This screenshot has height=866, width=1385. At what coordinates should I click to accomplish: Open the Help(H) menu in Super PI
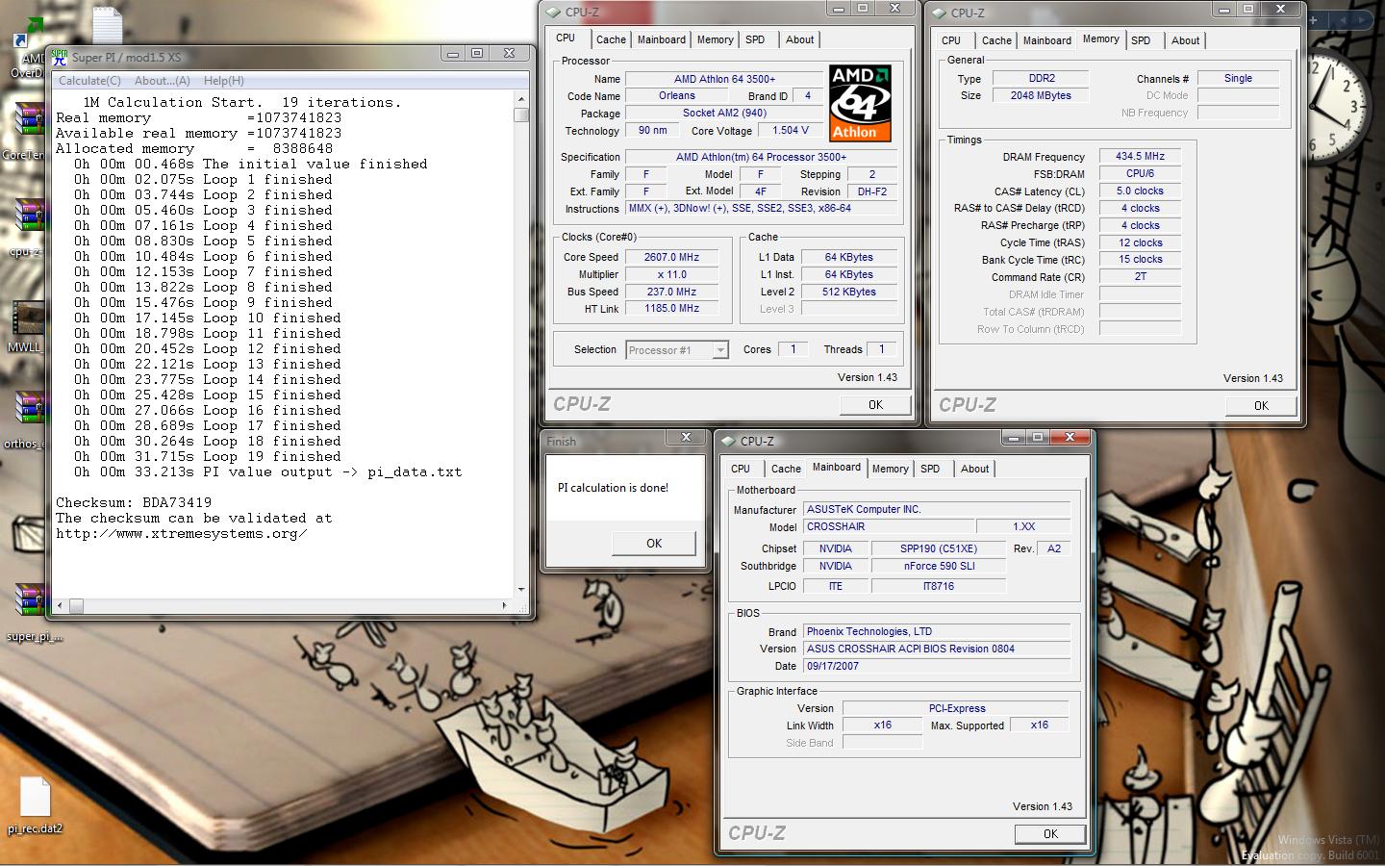[x=224, y=81]
